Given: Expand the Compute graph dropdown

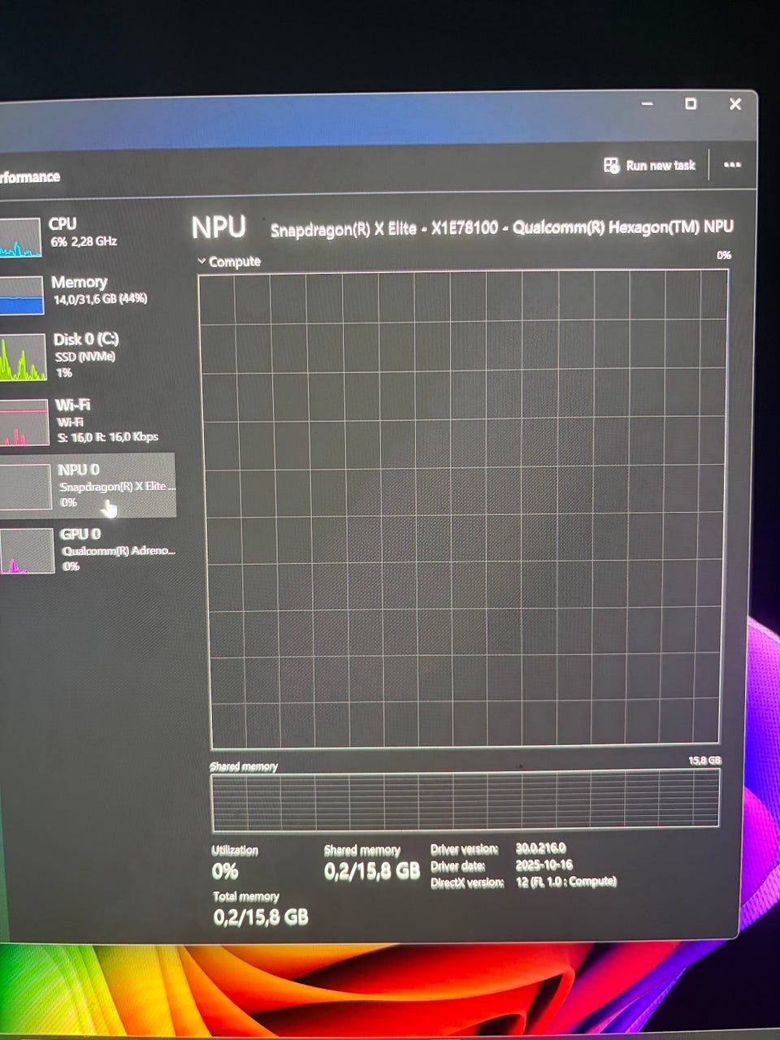Looking at the screenshot, I should [229, 262].
